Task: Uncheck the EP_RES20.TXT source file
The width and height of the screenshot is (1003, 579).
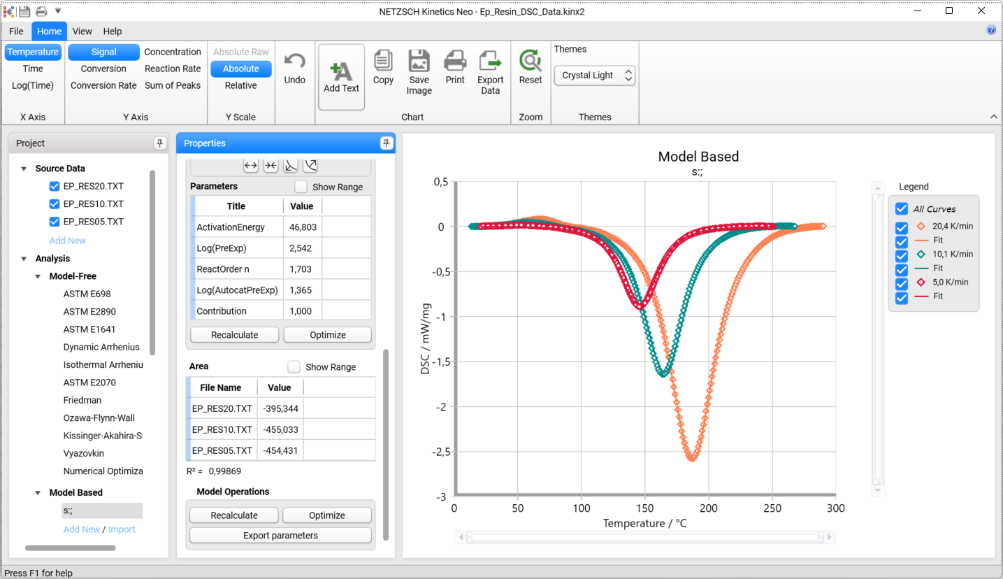Action: point(55,186)
